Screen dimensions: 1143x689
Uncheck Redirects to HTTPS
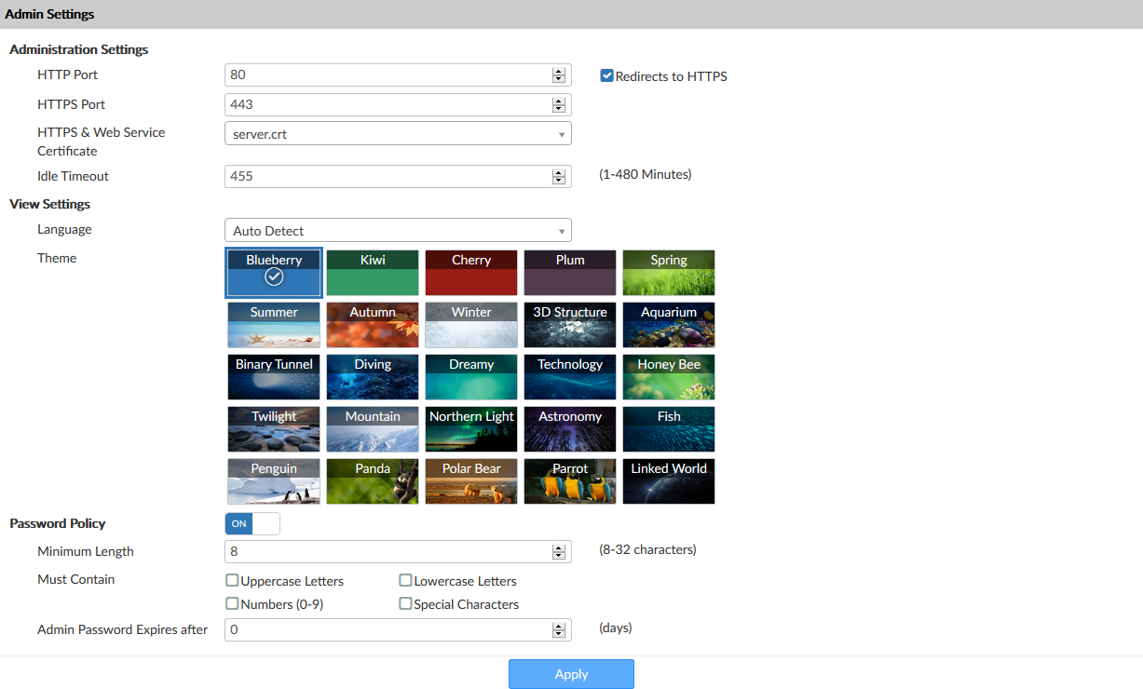click(x=606, y=76)
